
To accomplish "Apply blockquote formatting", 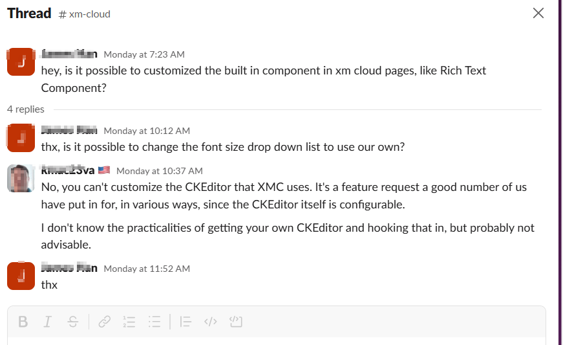I will point(186,322).
